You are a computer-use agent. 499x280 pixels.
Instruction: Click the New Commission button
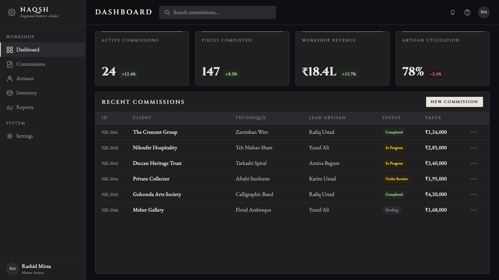455,102
